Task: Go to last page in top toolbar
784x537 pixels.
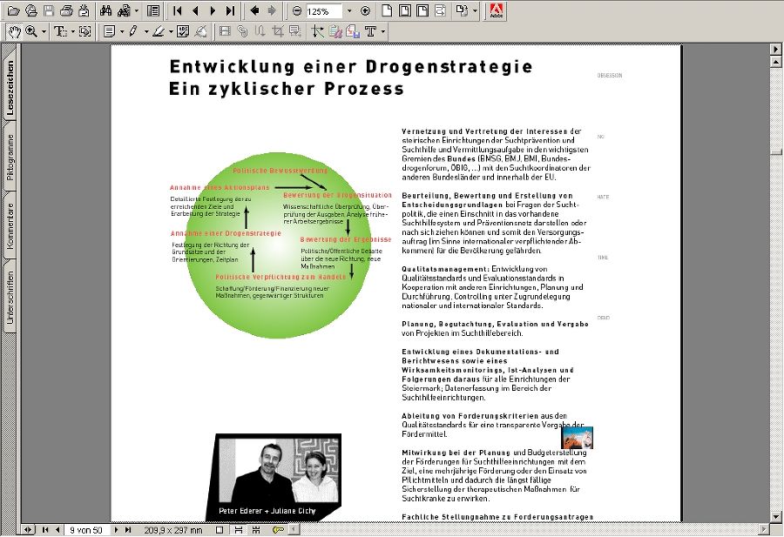Action: tap(230, 11)
